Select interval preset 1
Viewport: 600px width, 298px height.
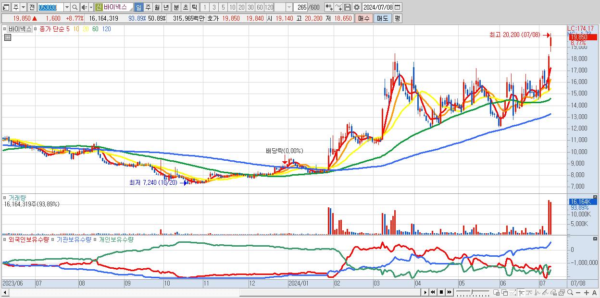pyautogui.click(x=205, y=7)
